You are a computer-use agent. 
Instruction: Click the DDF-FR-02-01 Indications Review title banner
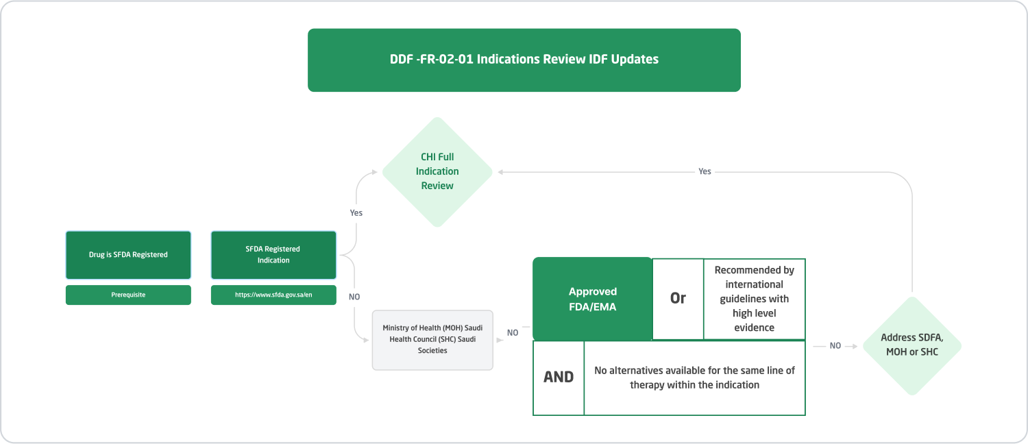click(x=524, y=60)
